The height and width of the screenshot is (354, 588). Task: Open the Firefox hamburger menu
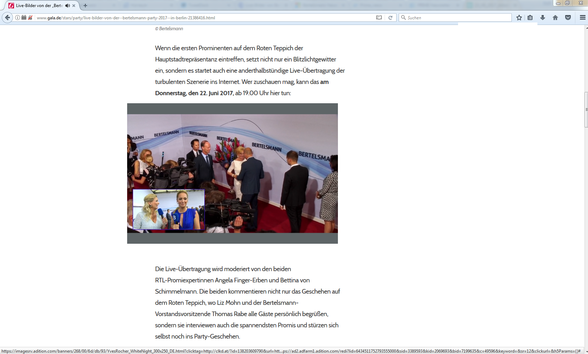(582, 18)
